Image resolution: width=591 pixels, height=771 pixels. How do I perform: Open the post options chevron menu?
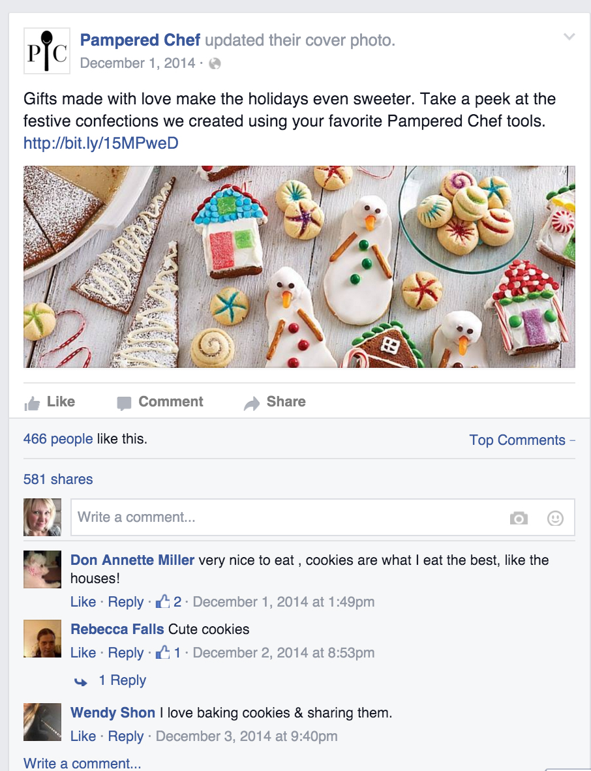[x=569, y=37]
